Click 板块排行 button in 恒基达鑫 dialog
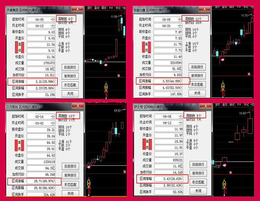 tap(197, 76)
